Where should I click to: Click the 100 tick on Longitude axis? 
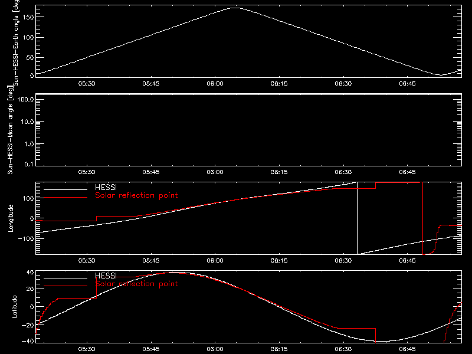tap(28, 198)
